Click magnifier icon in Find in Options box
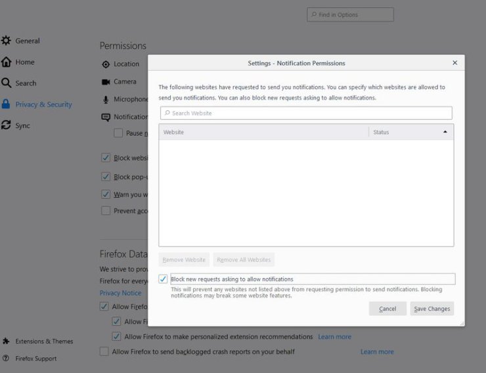 point(314,14)
